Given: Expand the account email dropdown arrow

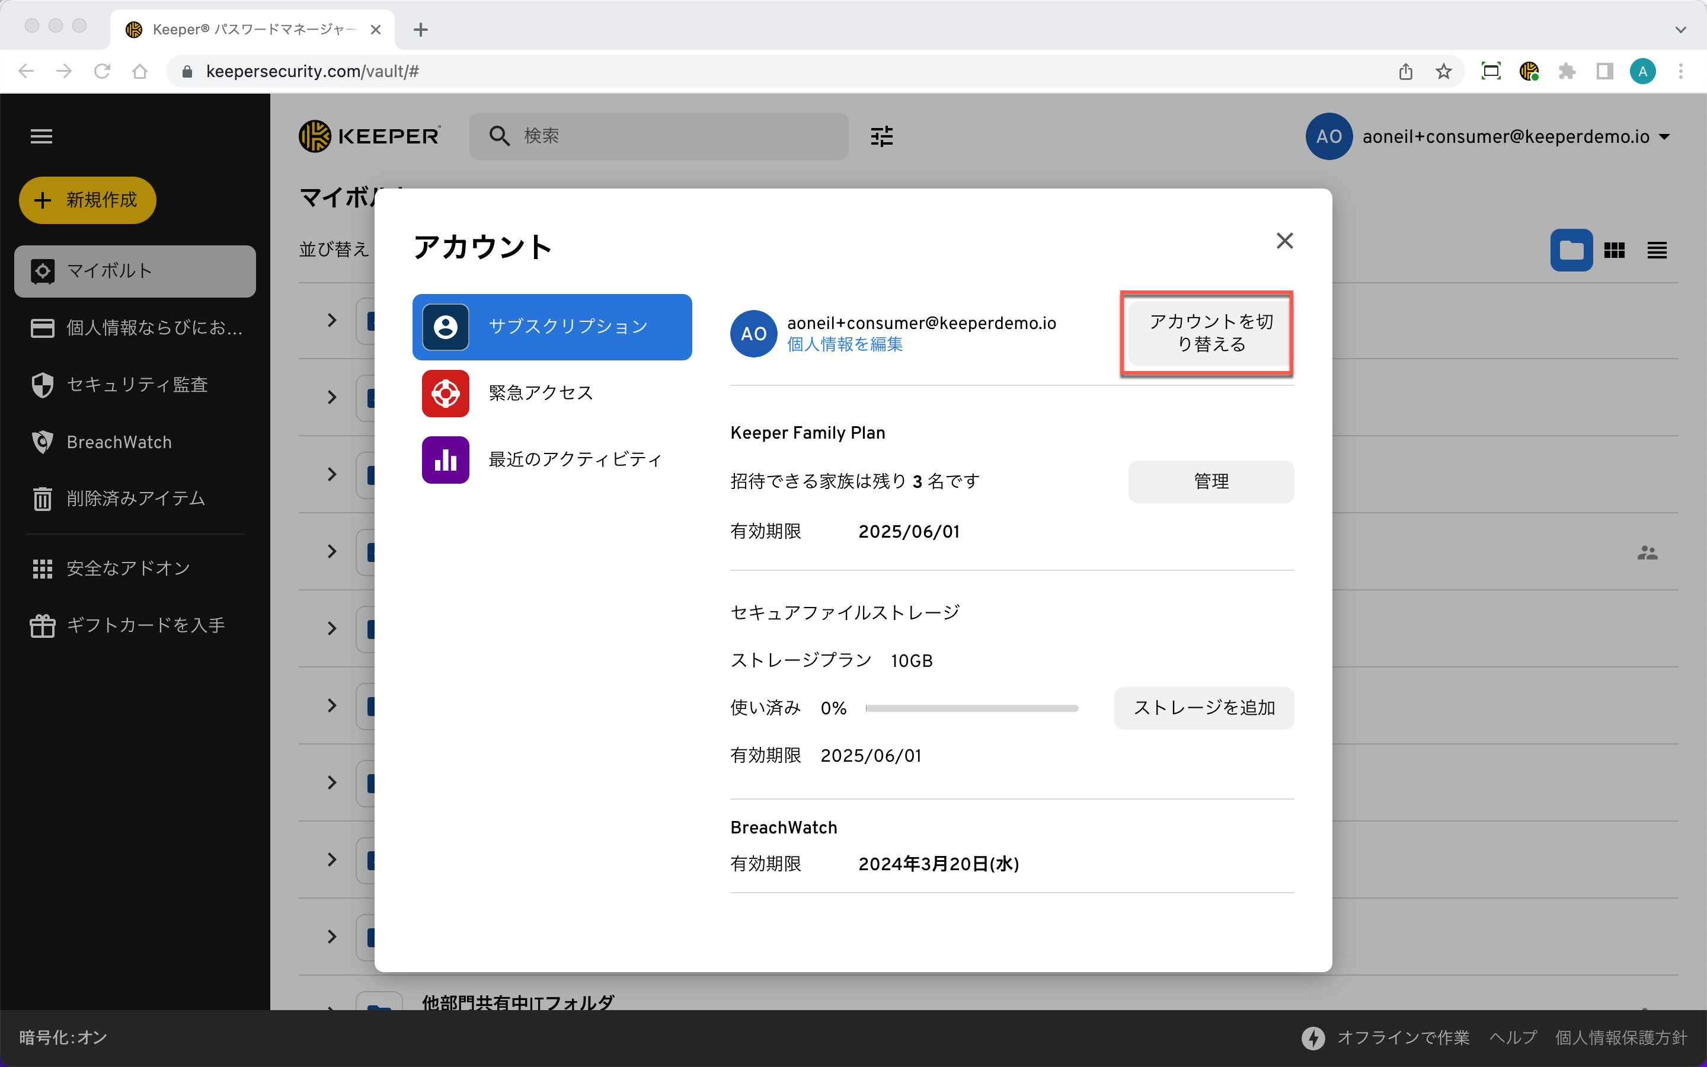Looking at the screenshot, I should tap(1665, 137).
